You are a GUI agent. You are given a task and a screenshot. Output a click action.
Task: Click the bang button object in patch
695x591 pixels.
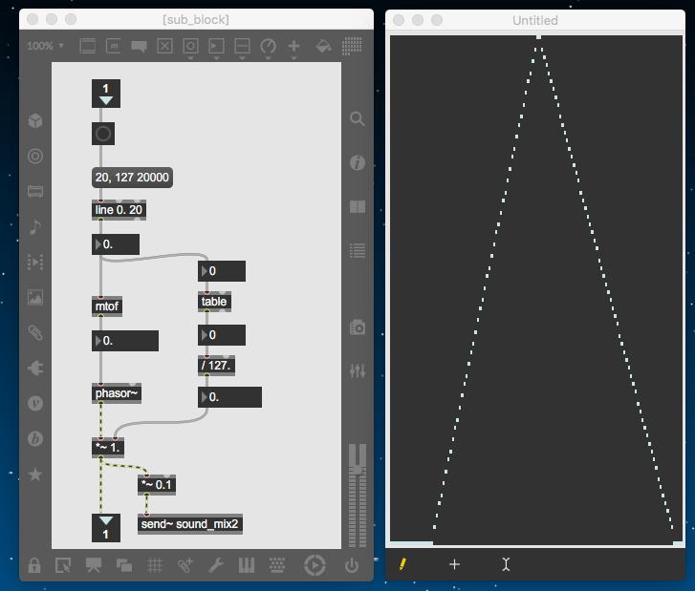point(103,134)
